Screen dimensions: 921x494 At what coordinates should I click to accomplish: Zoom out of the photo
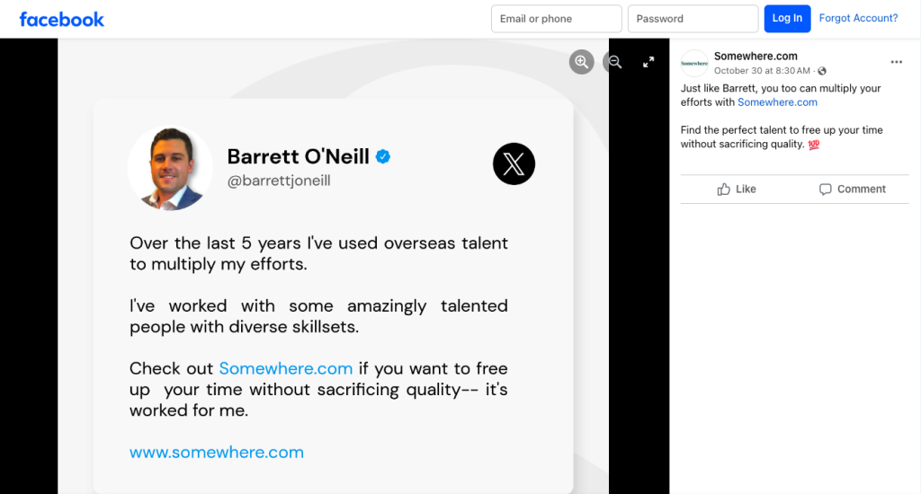coord(615,62)
